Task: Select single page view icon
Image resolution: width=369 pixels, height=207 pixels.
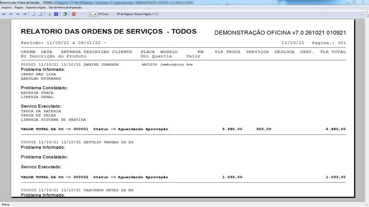Action: [x=33, y=14]
